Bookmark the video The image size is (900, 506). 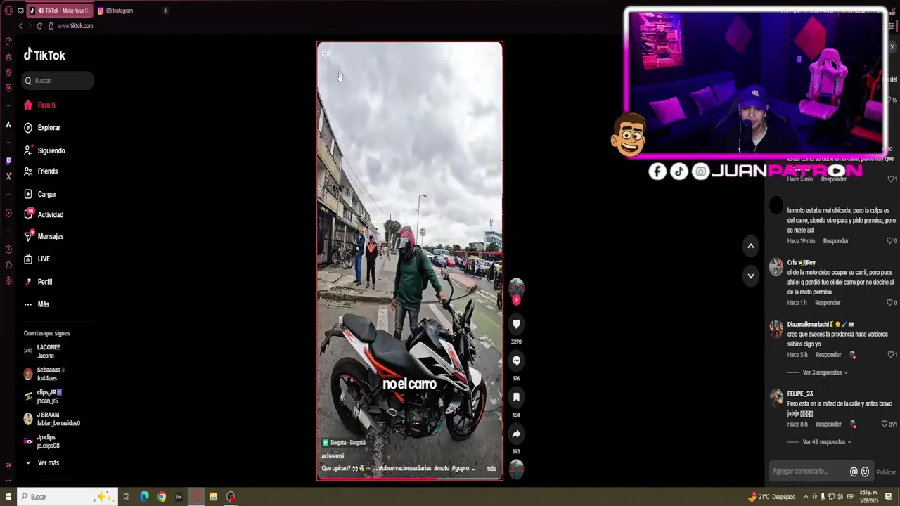point(516,397)
